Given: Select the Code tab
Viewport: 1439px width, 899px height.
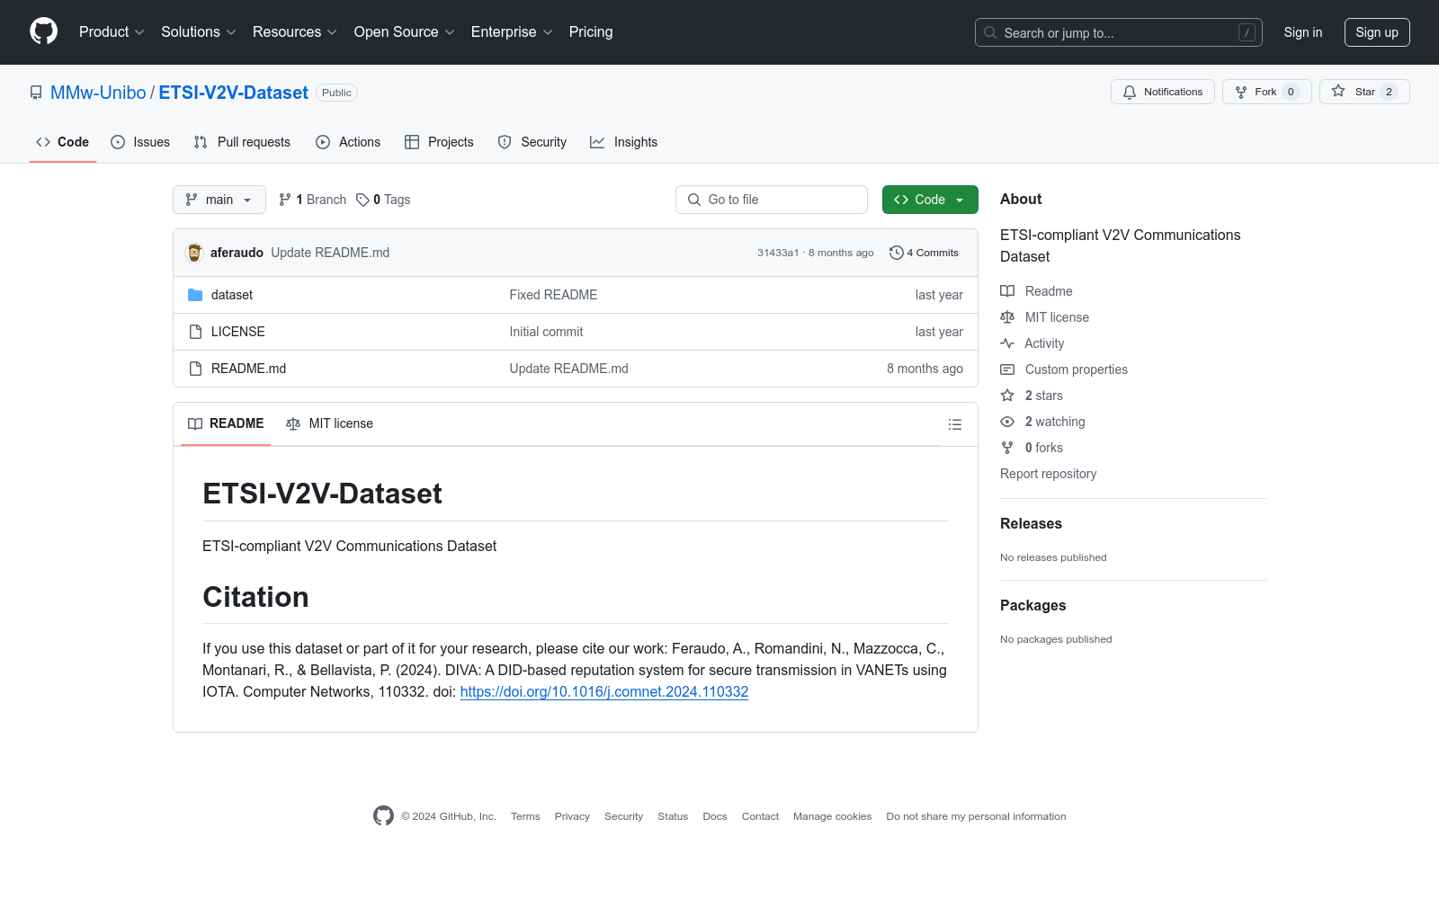Looking at the screenshot, I should point(63,142).
